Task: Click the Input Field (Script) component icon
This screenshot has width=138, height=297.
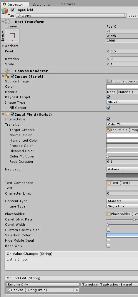Action: [7, 114]
